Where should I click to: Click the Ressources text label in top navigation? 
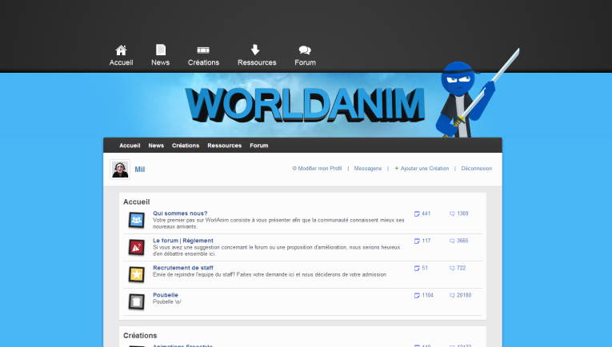click(257, 62)
